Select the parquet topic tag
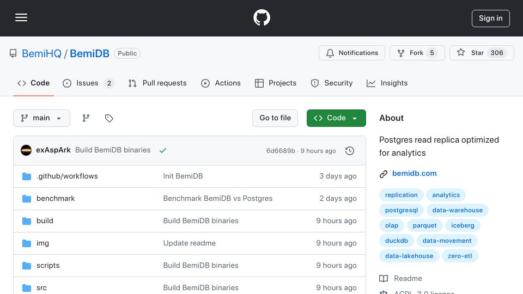This screenshot has width=523, height=294. [x=424, y=225]
